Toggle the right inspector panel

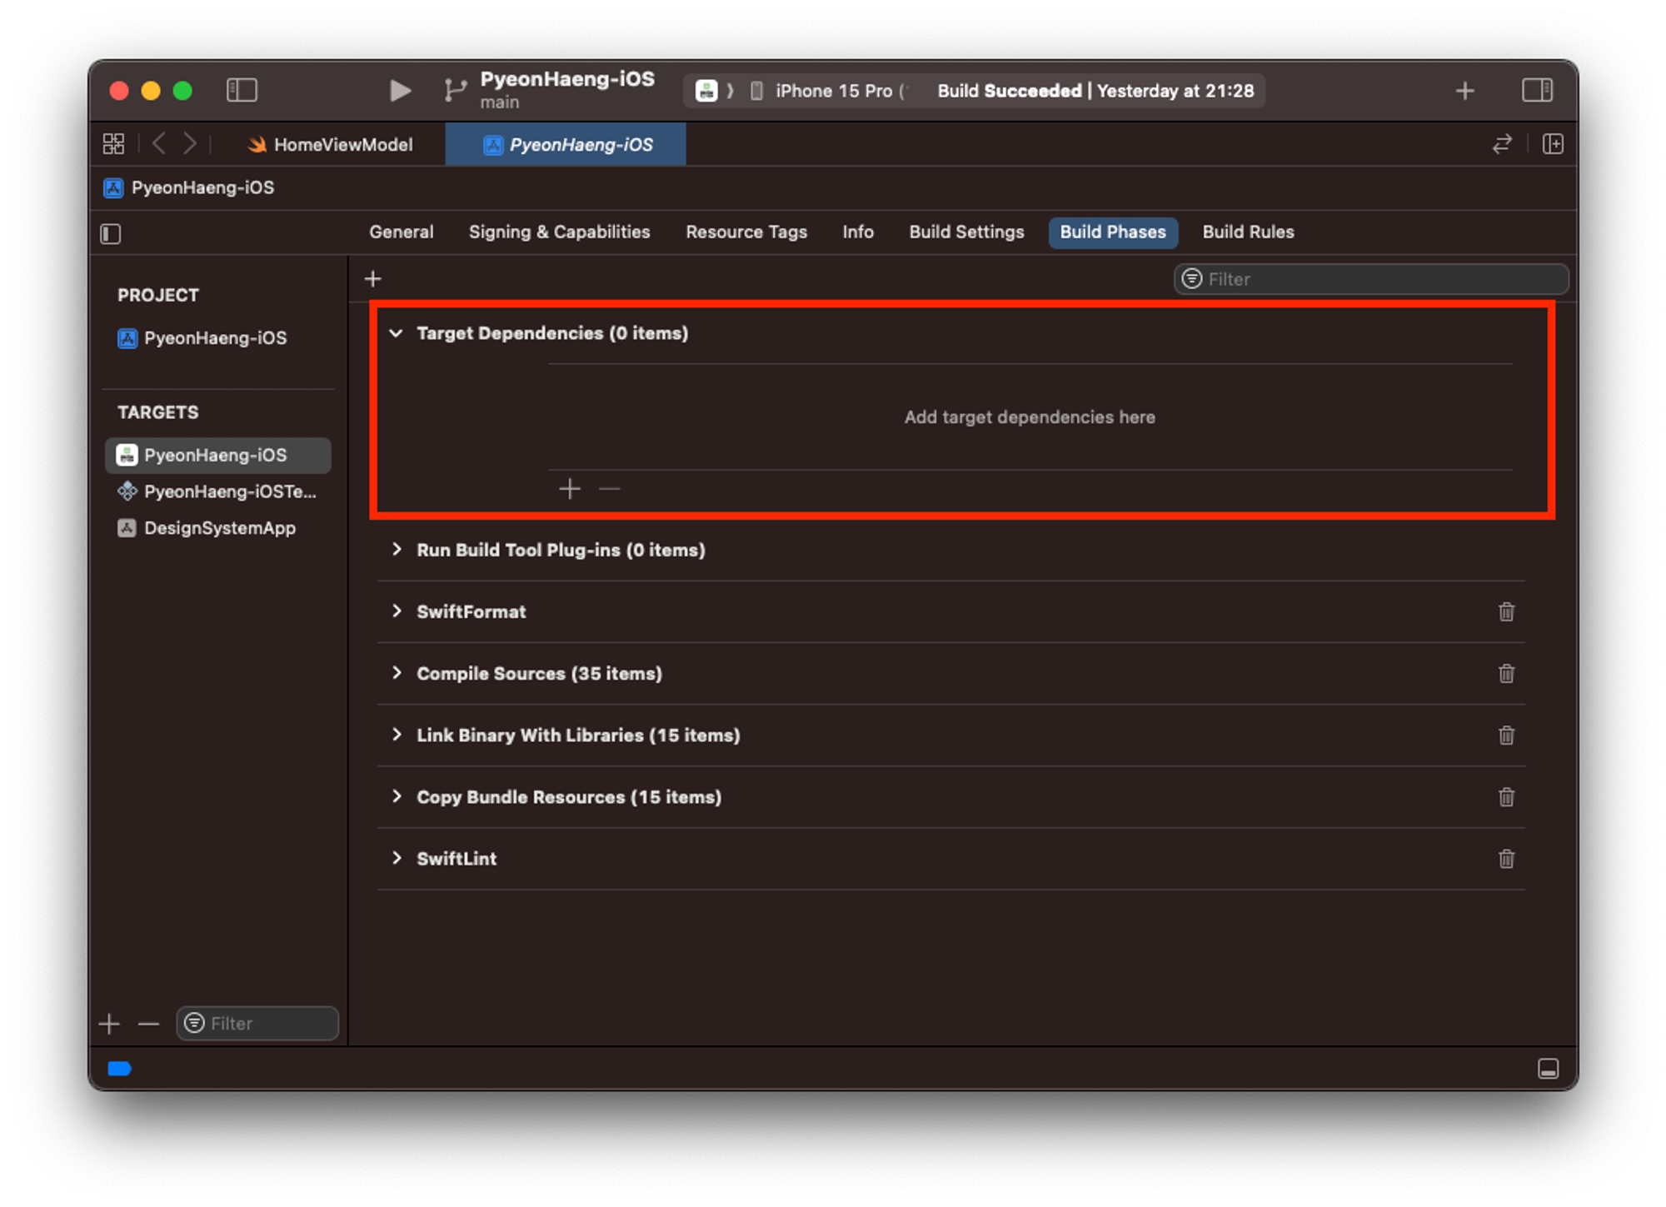point(1536,90)
